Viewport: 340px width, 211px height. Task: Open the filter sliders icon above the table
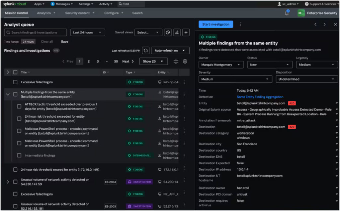pos(176,61)
